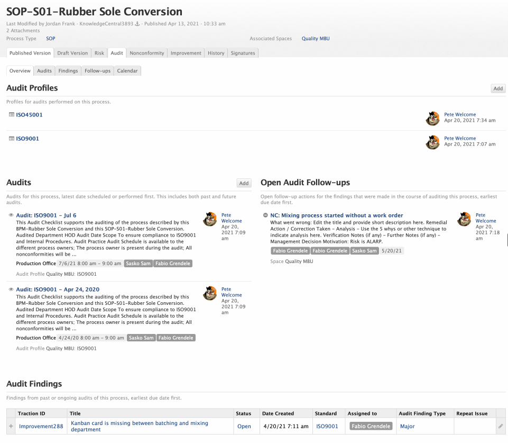Click the anchor icon next to KnowledgeCentral3893
This screenshot has width=508, height=443.
[137, 24]
